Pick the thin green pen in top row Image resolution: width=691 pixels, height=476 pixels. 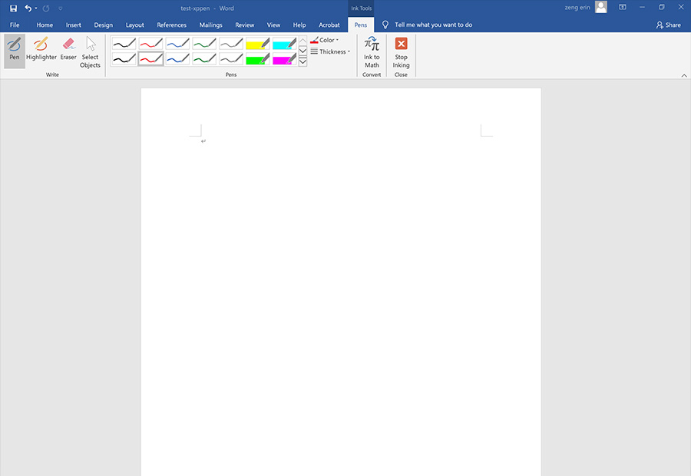point(204,44)
